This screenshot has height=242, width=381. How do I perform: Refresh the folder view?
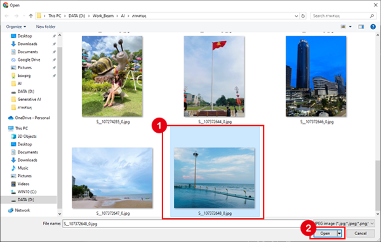(x=303, y=16)
